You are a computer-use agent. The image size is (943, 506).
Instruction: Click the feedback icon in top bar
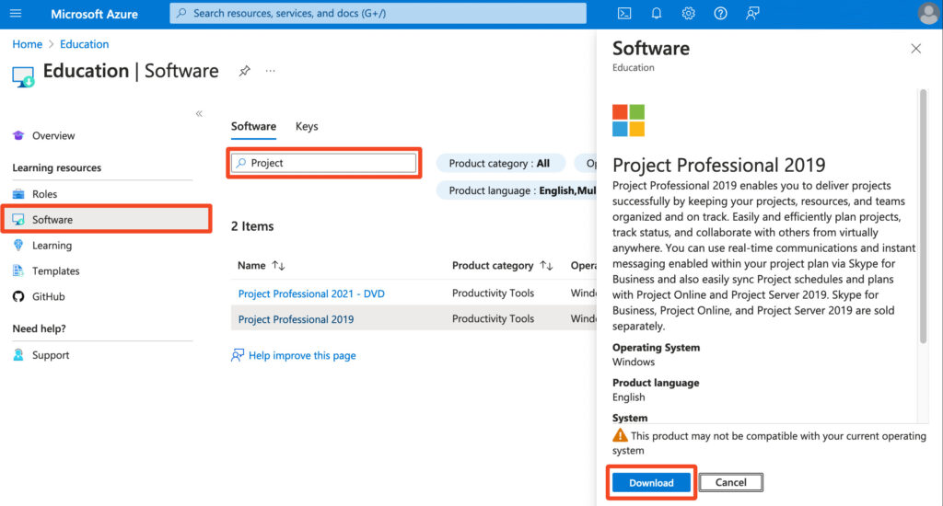click(753, 14)
